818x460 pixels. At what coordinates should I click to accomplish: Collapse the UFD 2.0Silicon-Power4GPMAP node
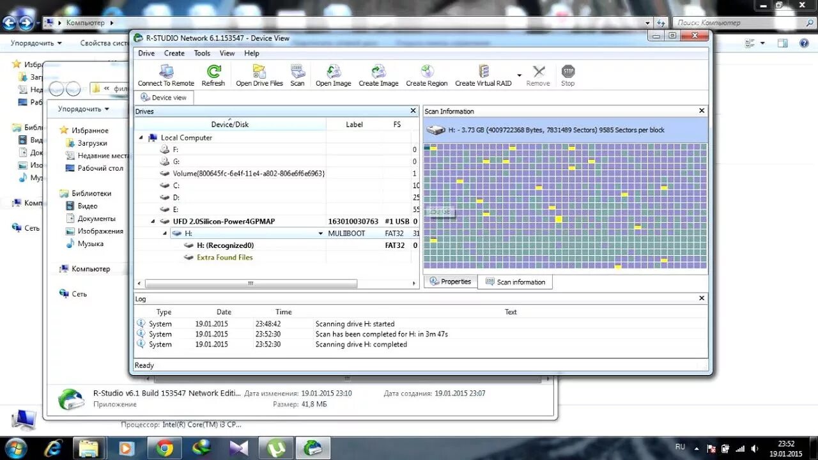153,222
